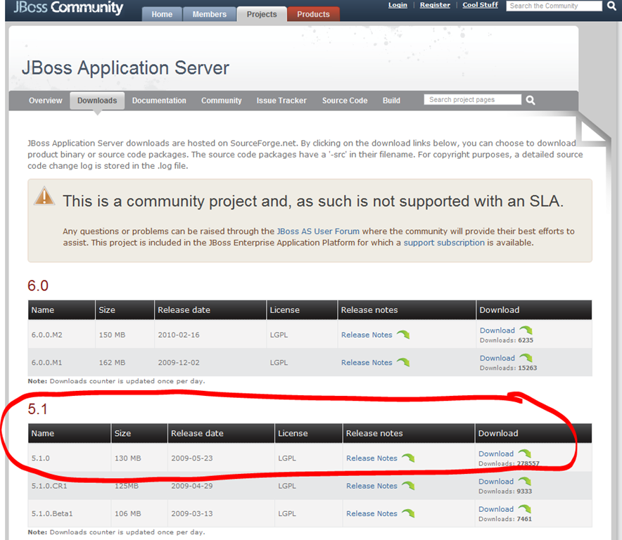This screenshot has width=622, height=540.
Task: Click the 6.0.0.M2 name cell
Action: (61, 335)
